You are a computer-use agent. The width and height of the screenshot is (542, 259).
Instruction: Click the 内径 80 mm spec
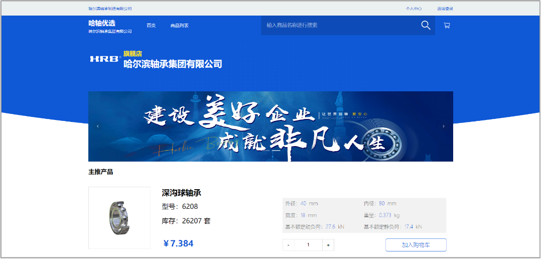pos(380,203)
